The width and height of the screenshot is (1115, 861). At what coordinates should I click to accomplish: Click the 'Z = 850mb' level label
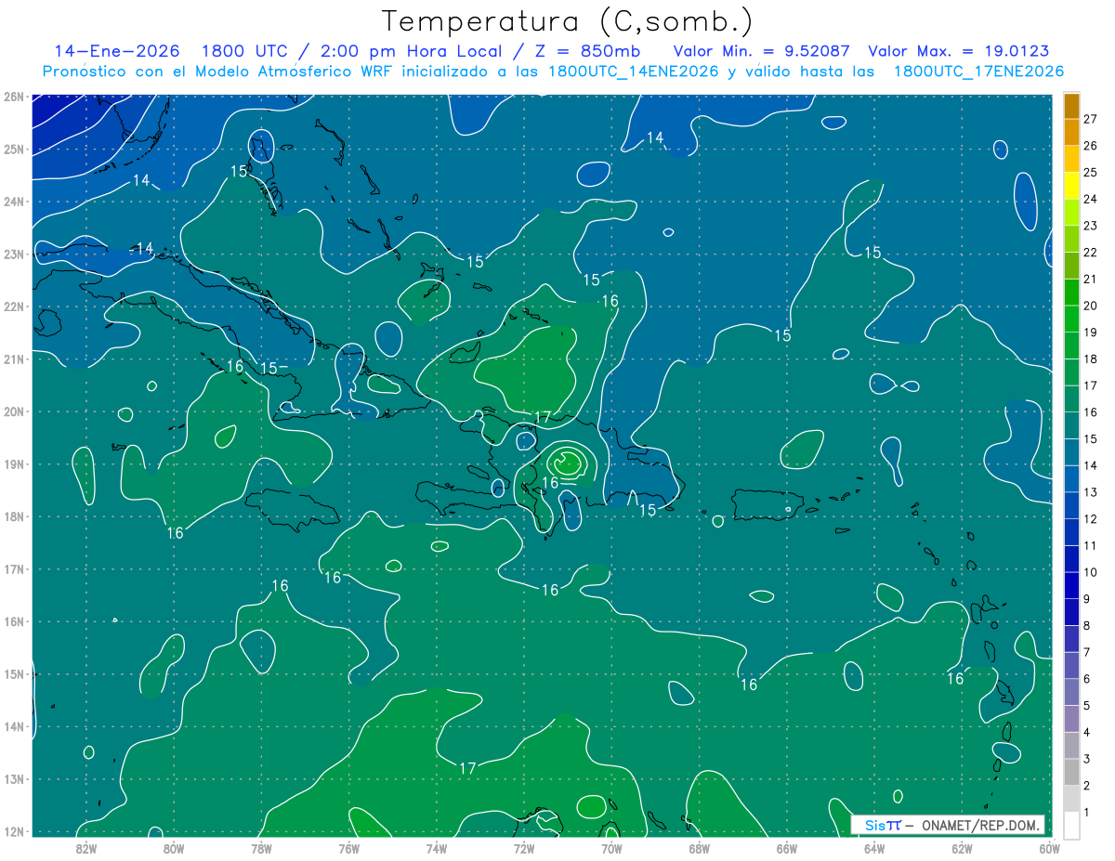tap(585, 51)
